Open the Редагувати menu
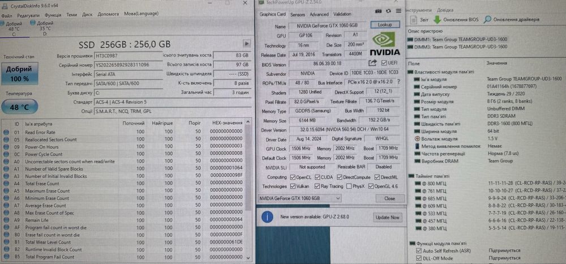The width and height of the screenshot is (566, 264). pyautogui.click(x=28, y=15)
